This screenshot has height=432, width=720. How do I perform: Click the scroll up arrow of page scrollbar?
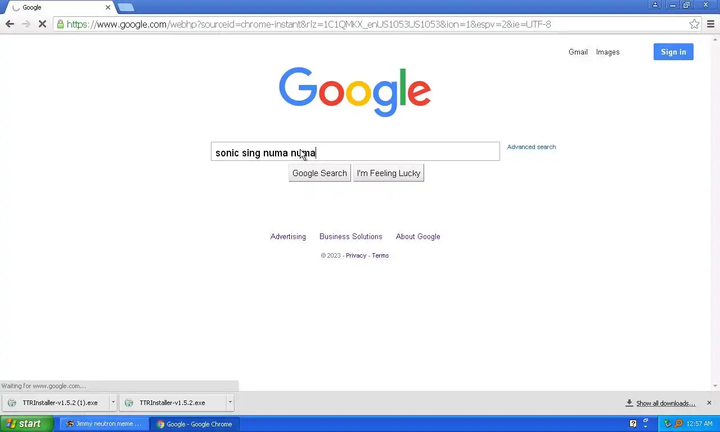[x=715, y=38]
